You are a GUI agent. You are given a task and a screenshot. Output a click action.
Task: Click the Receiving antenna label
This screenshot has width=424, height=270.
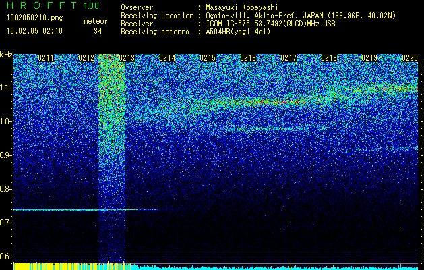pyautogui.click(x=155, y=32)
